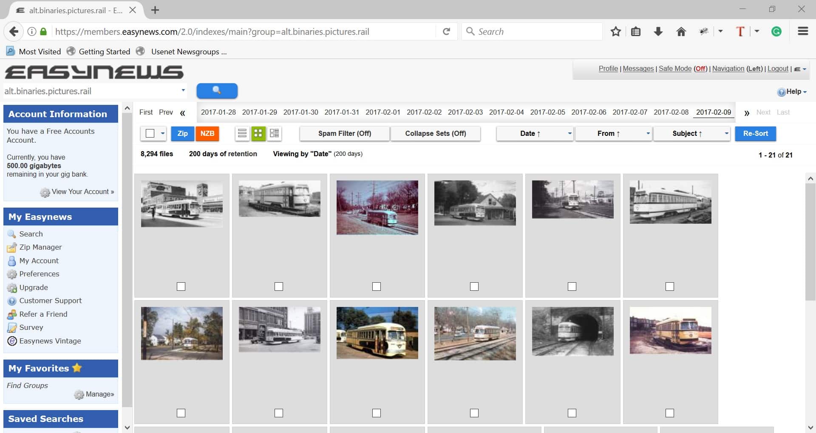Click the blue magnifier search button
This screenshot has width=816, height=433.
click(217, 91)
